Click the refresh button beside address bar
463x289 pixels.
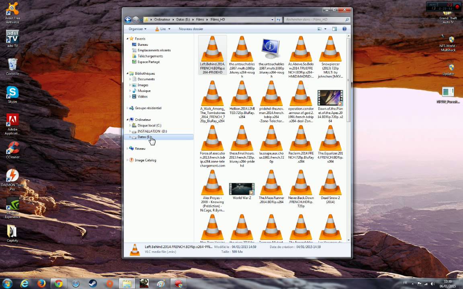coord(279,19)
